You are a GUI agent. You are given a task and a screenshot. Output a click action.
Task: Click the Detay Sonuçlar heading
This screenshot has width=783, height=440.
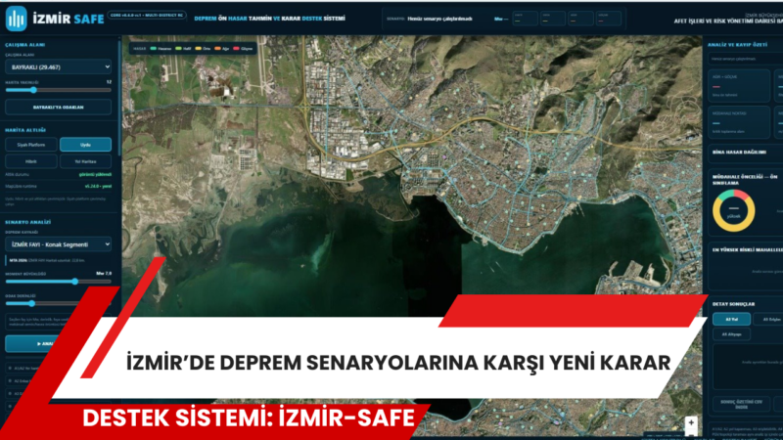point(733,304)
